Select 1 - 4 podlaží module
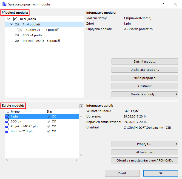This screenshot has width=182, height=179. pyautogui.click(x=44, y=24)
